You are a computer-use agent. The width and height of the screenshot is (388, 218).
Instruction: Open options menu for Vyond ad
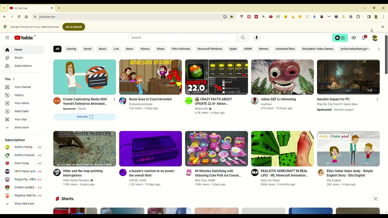(x=114, y=100)
